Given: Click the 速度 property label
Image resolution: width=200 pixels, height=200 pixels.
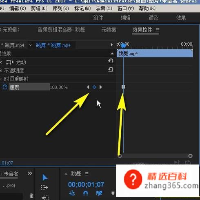Looking at the screenshot, I should 14,87.
